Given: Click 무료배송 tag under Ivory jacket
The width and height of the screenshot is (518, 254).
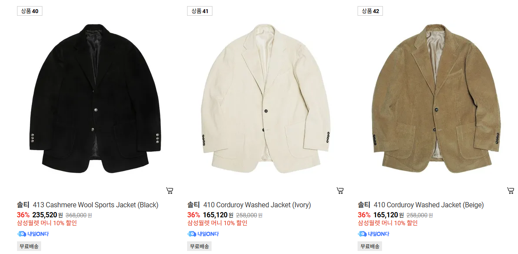Looking at the screenshot, I should 199,246.
